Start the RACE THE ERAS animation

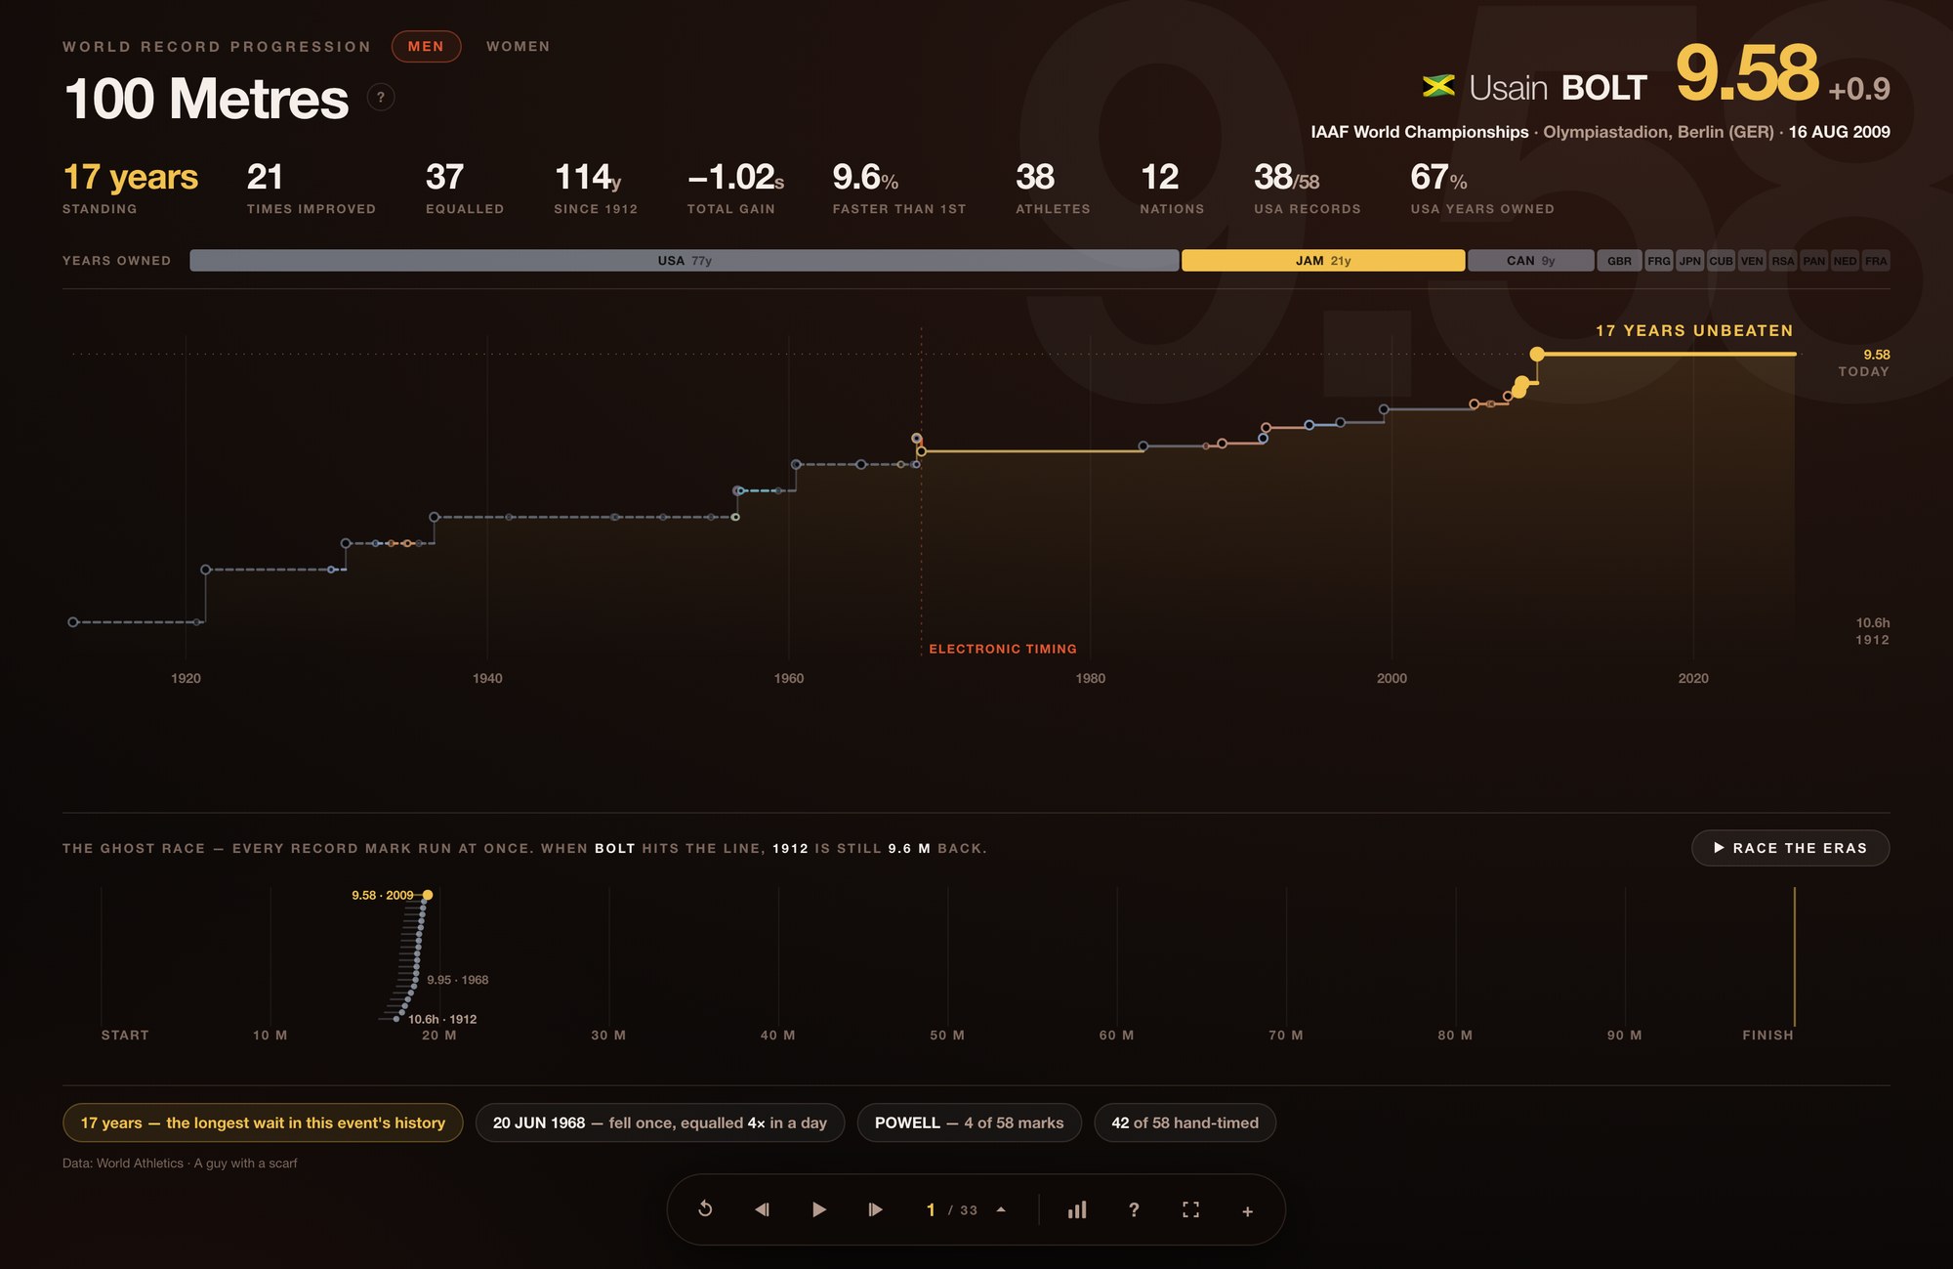click(1790, 848)
